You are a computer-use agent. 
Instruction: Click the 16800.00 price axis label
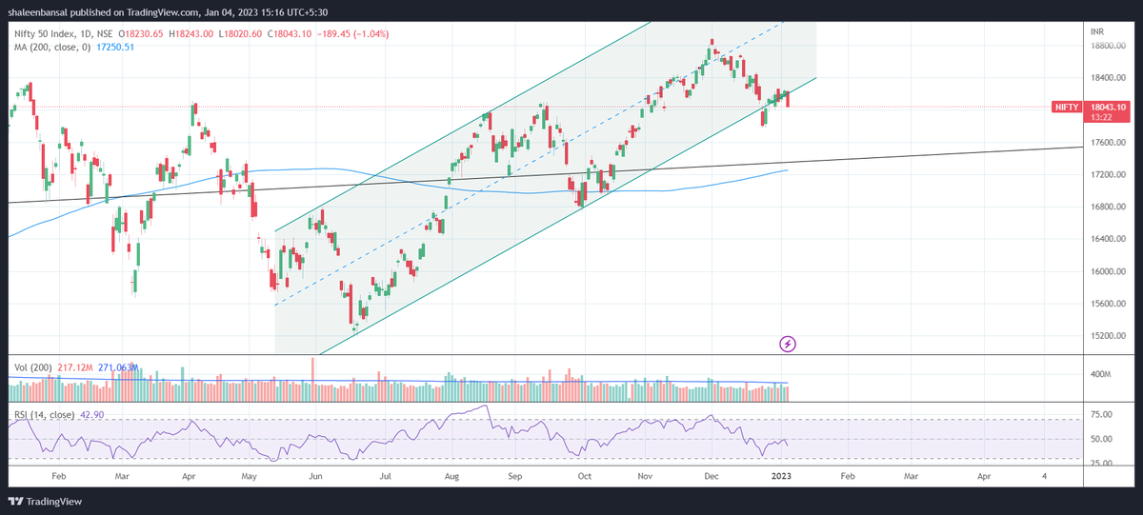click(1108, 208)
